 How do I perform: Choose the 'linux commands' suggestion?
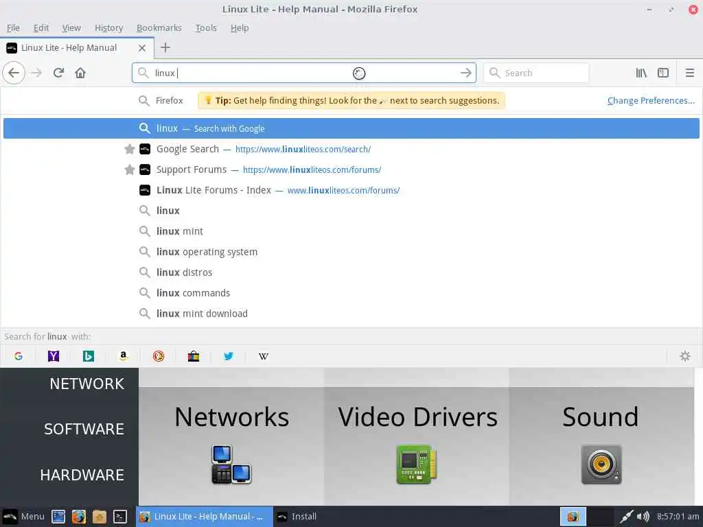click(351, 293)
